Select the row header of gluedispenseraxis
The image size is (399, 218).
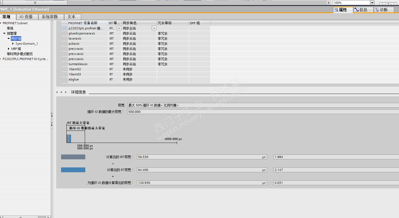[x=64, y=33]
